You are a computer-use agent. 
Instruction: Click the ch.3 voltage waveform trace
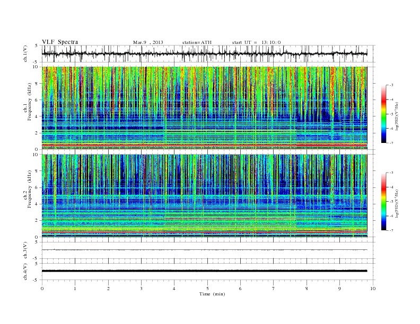[204, 250]
